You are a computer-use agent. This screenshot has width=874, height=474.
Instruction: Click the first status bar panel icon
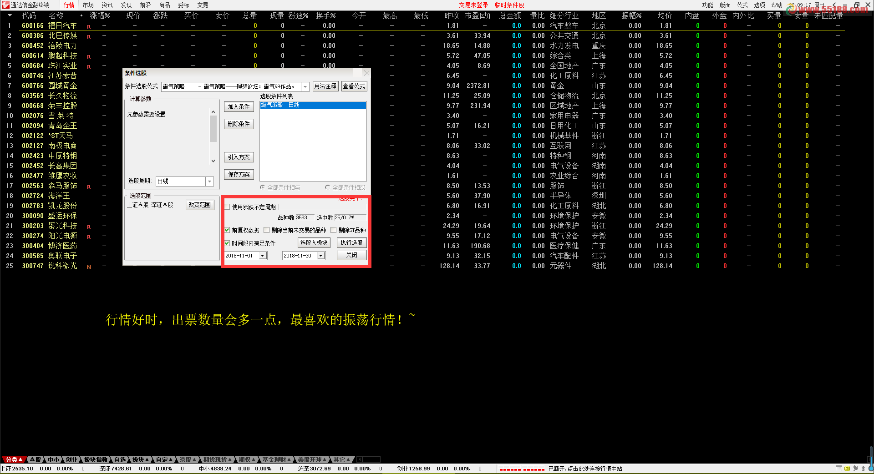tap(839, 469)
